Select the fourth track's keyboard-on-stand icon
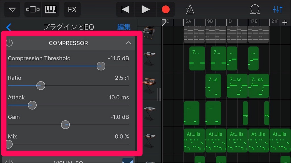The width and height of the screenshot is (291, 163). (149, 113)
